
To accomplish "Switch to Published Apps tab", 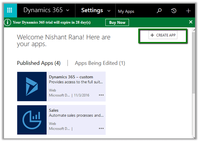I will click(x=39, y=63).
